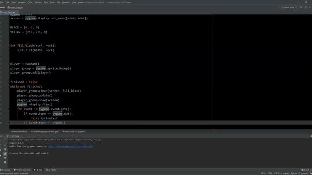Image resolution: width=312 pixels, height=175 pixels.
Task: Click the restore window button in title bar
Action: tap(306, 2)
